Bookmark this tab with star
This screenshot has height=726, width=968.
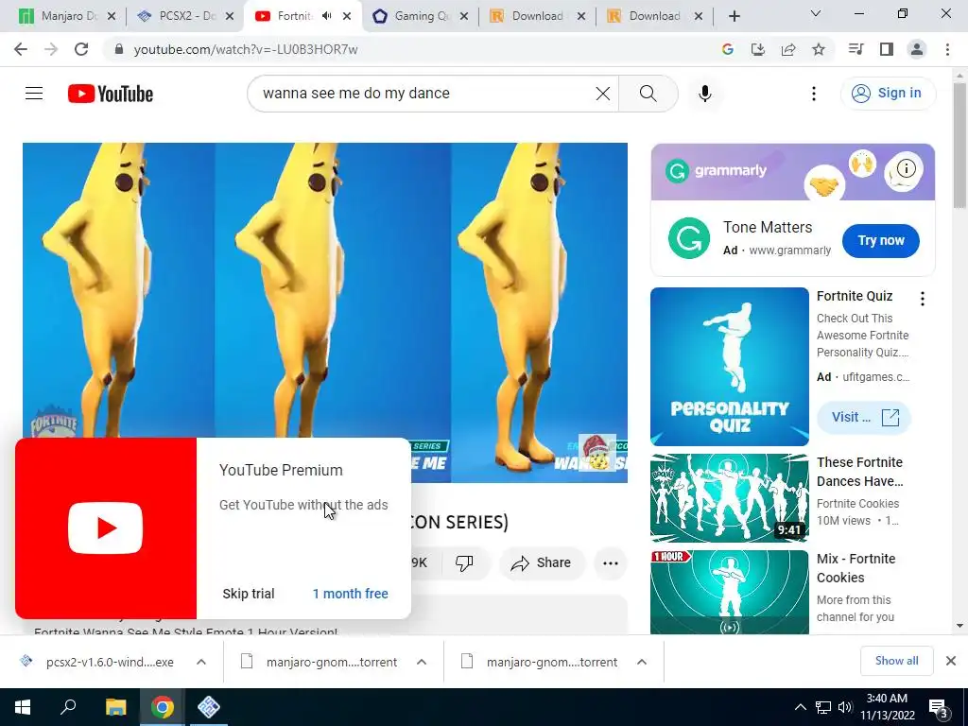point(819,49)
